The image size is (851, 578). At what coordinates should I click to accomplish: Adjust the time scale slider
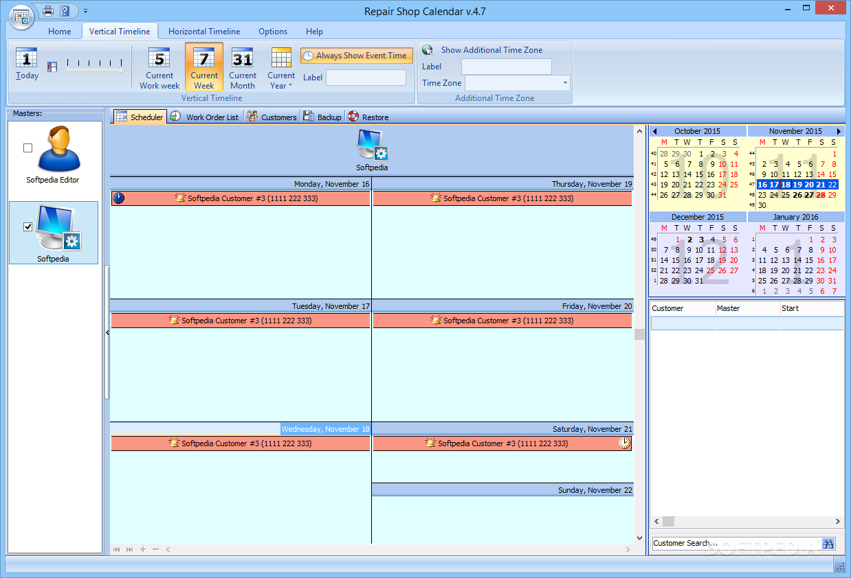(x=95, y=66)
